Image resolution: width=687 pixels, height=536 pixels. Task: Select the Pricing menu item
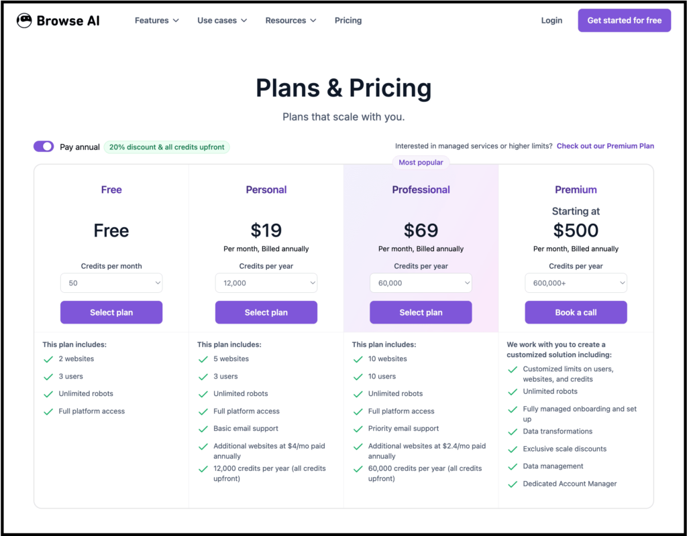click(x=348, y=20)
